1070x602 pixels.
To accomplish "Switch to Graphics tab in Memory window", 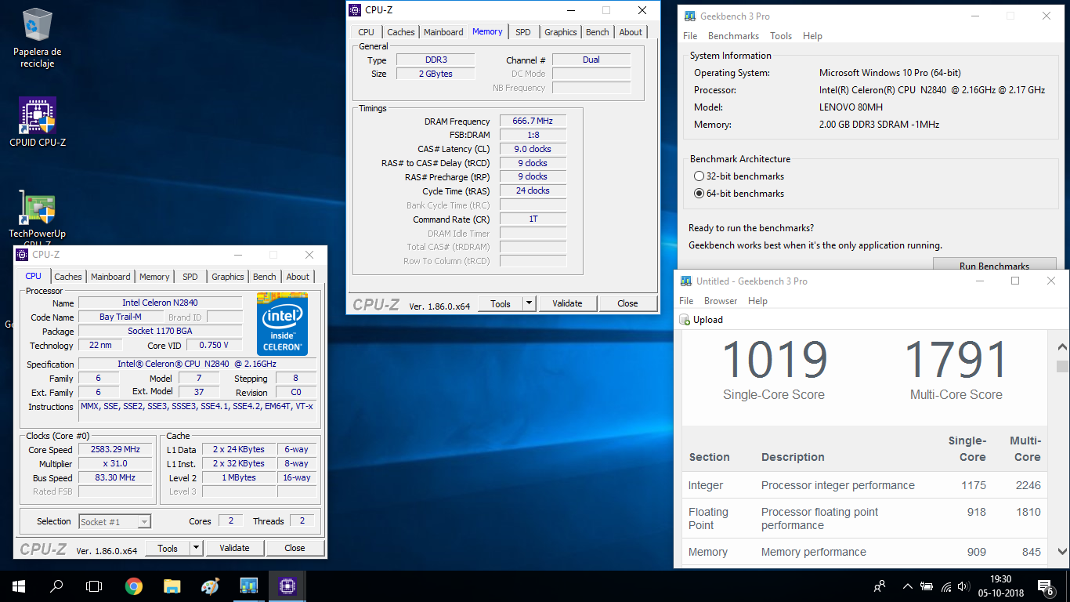I will (x=561, y=32).
